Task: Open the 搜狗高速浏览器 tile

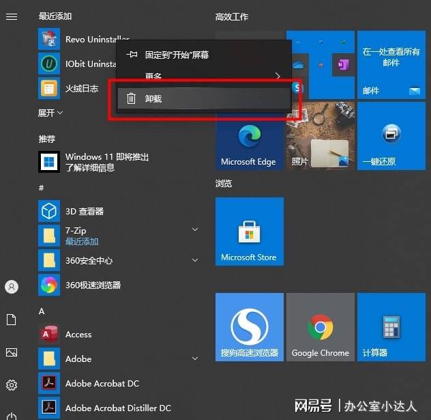Action: point(250,327)
